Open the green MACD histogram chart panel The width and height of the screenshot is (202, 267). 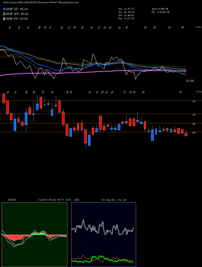tap(34, 235)
